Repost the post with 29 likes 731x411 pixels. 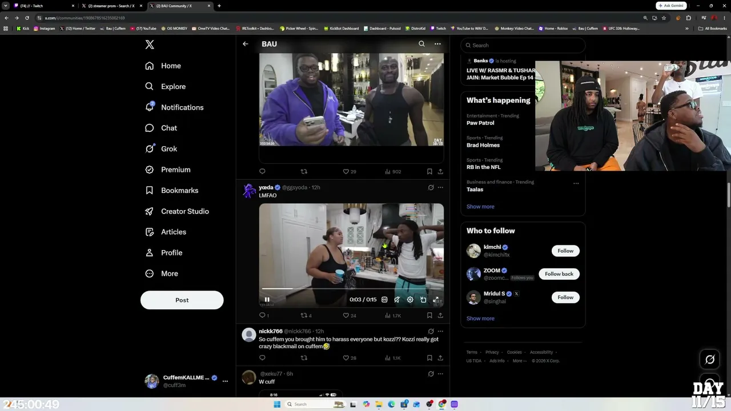click(x=304, y=171)
